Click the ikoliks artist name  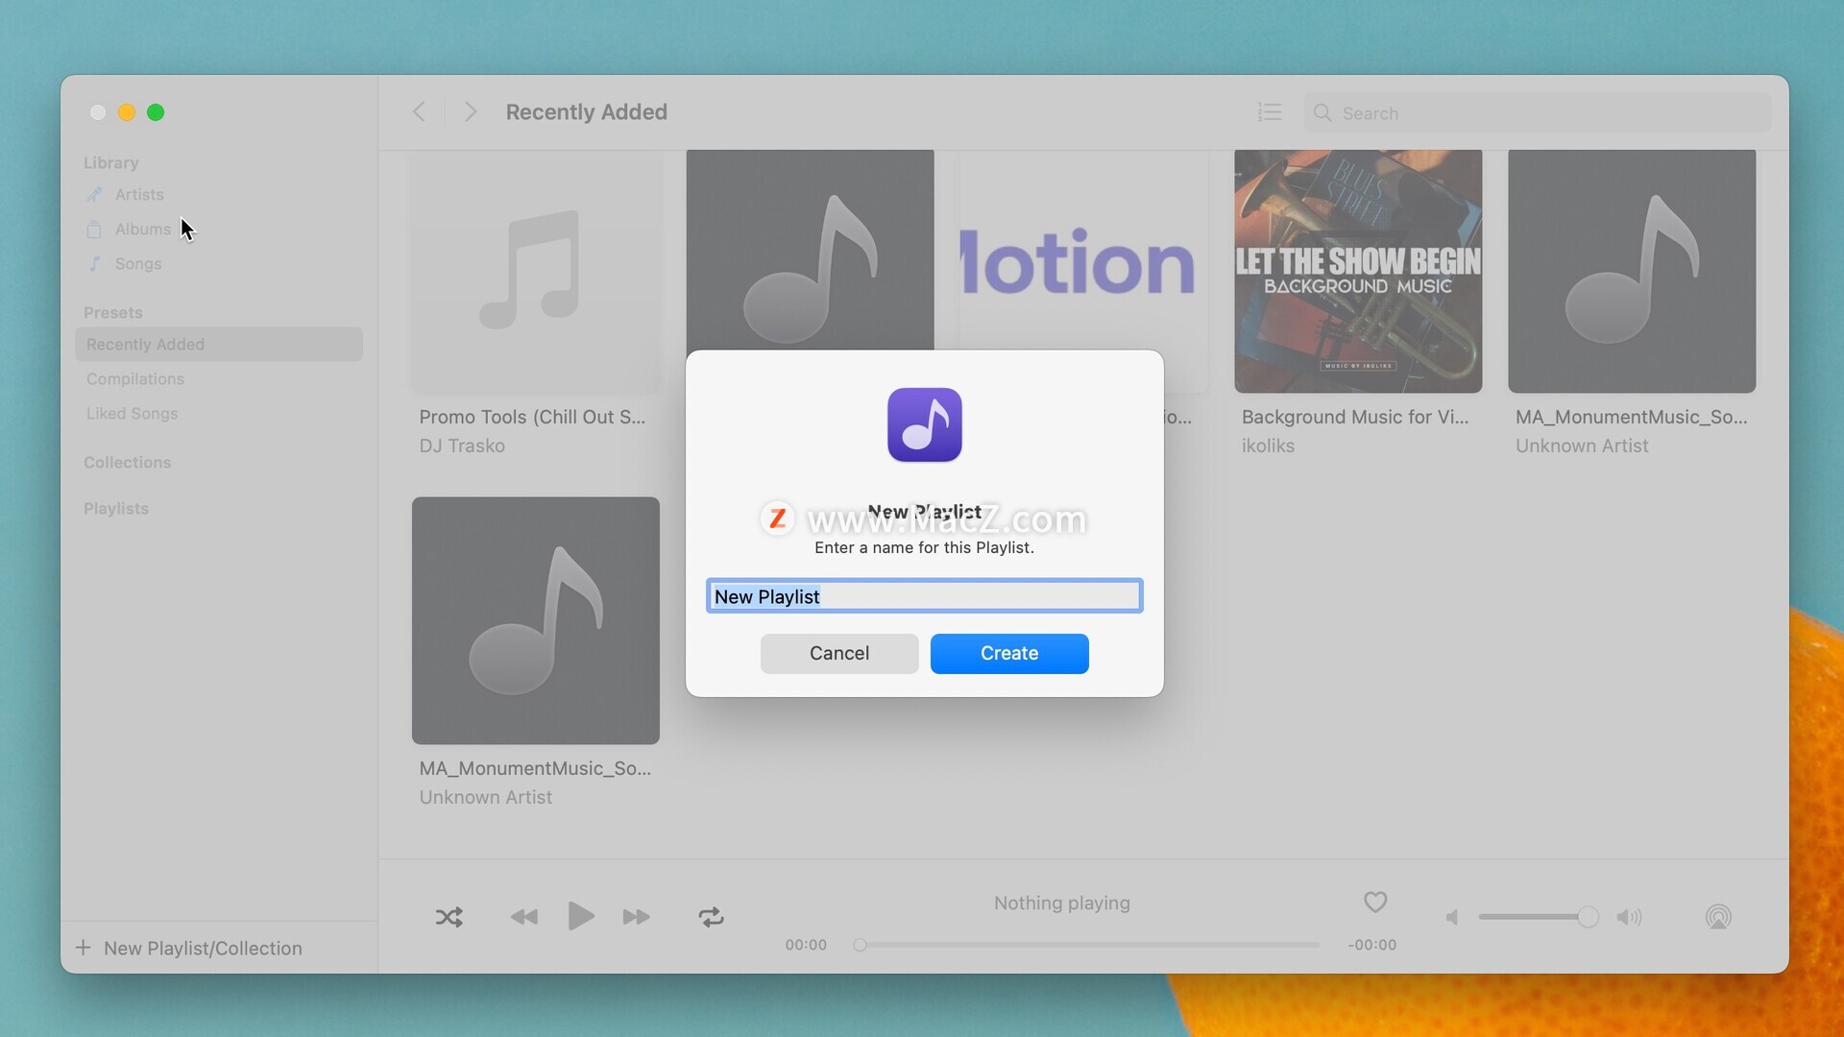tap(1268, 446)
